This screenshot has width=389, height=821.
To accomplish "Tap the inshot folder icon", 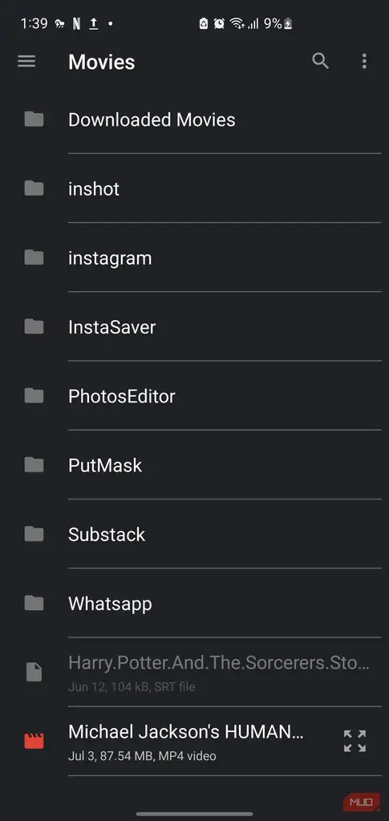I will coord(34,188).
